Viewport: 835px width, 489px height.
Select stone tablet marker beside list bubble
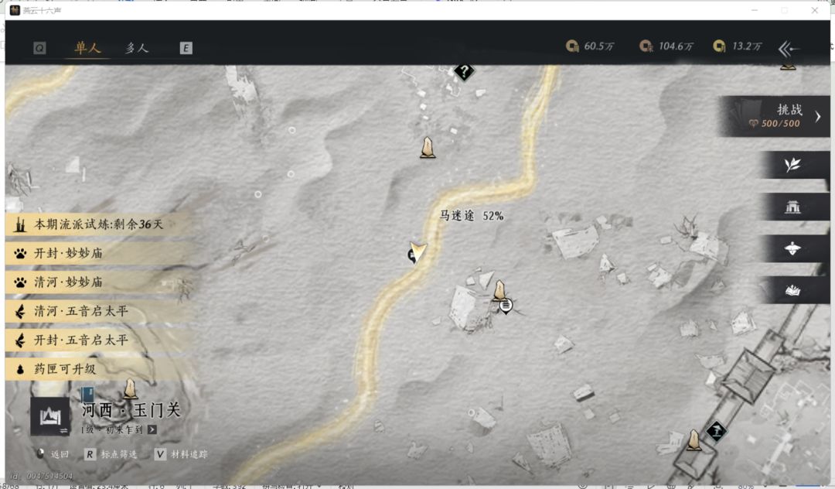tap(499, 290)
